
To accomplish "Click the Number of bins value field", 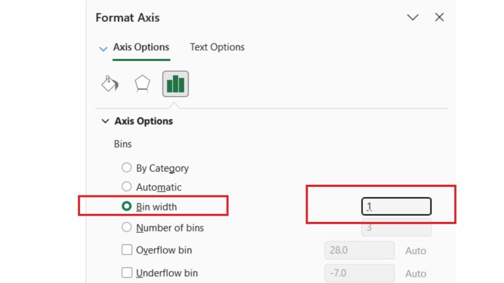I will [x=396, y=228].
